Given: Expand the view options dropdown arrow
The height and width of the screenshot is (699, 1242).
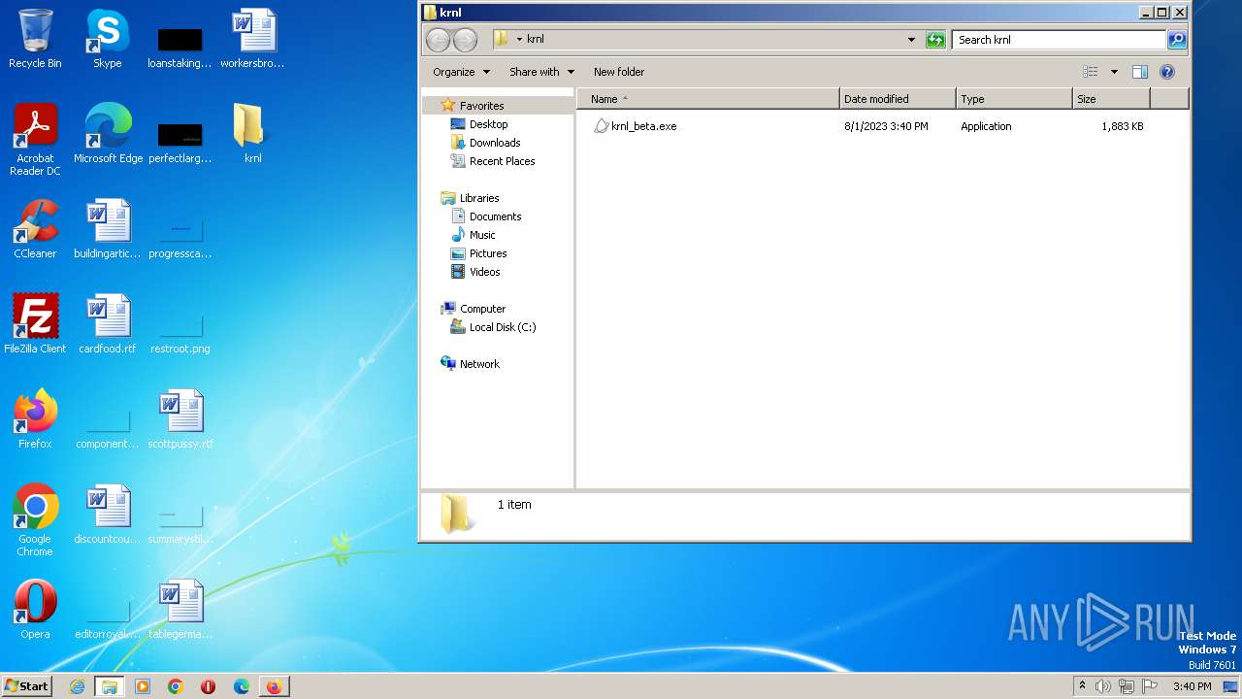Looking at the screenshot, I should point(1114,72).
